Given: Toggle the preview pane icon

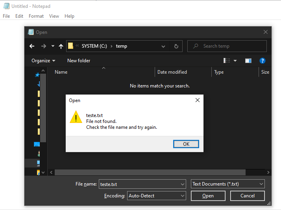Looking at the screenshot, I should pos(248,61).
